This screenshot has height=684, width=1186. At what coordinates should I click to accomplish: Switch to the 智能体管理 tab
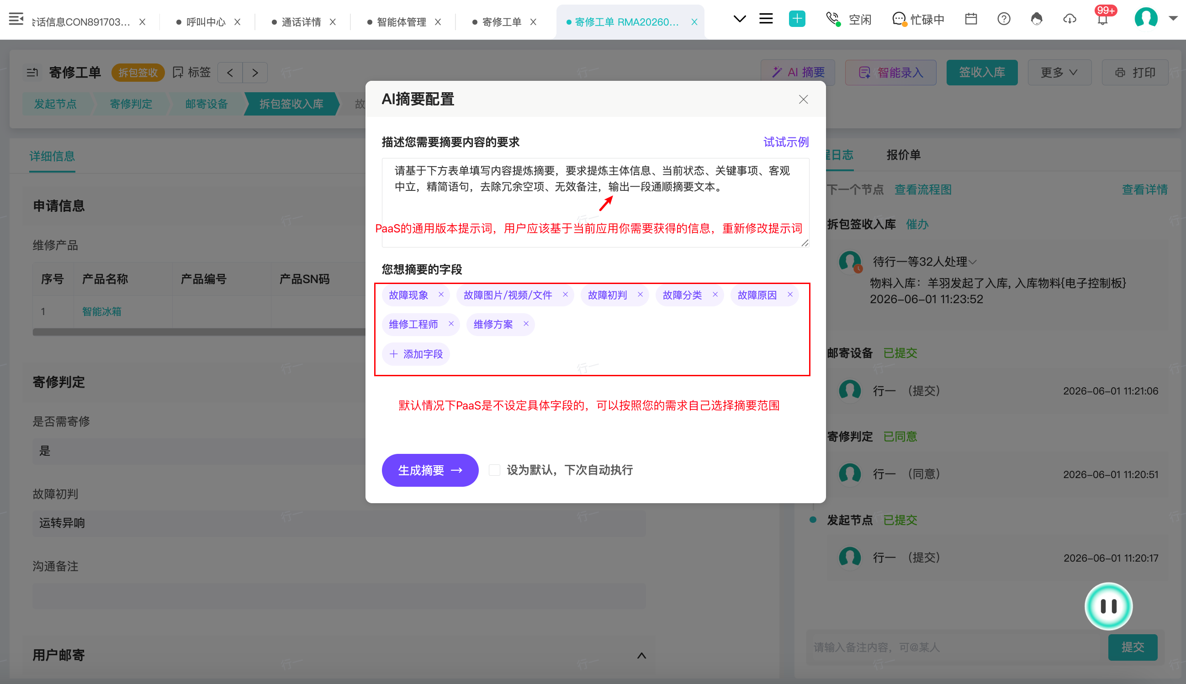click(x=401, y=22)
